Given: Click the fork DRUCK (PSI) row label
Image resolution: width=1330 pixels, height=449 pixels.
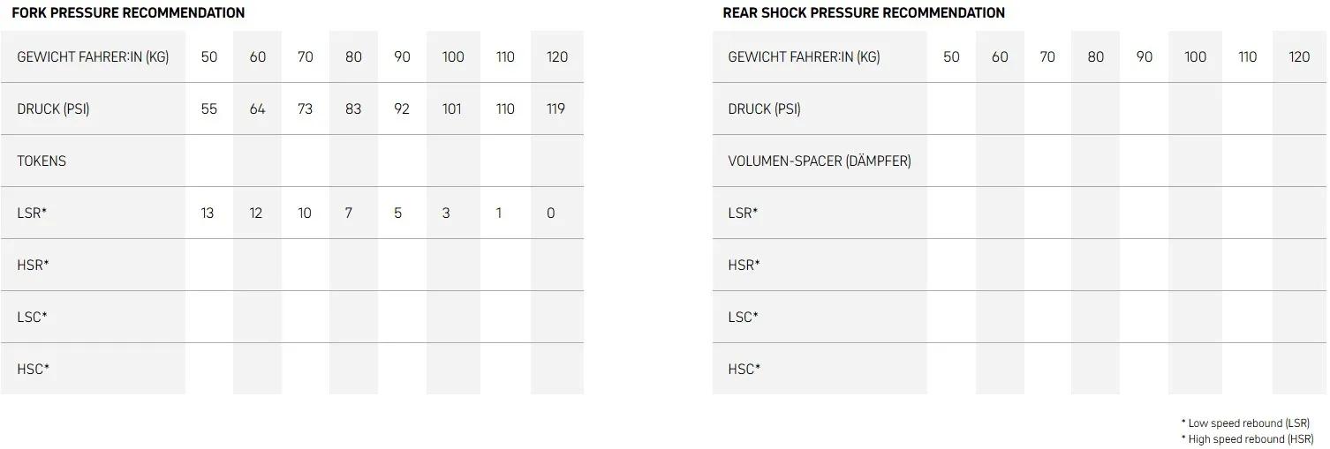Looking at the screenshot, I should click(53, 109).
